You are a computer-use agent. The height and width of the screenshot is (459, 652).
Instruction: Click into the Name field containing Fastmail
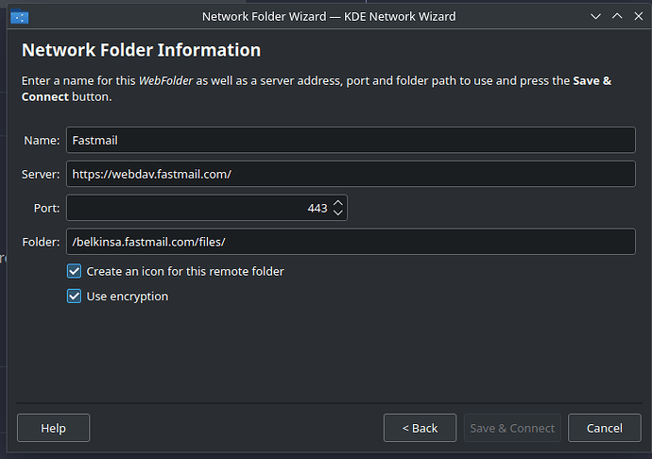coord(350,140)
